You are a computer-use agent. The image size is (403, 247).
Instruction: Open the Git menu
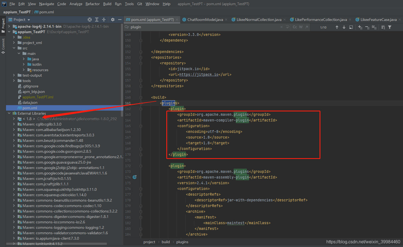point(140,4)
